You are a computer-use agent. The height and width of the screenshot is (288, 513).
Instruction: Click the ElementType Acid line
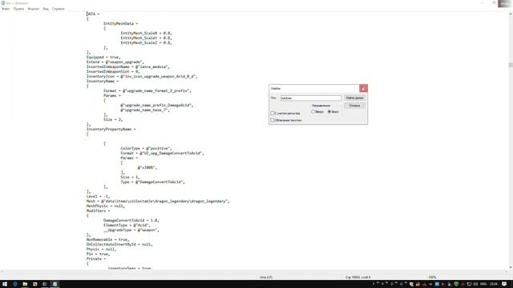click(x=127, y=226)
